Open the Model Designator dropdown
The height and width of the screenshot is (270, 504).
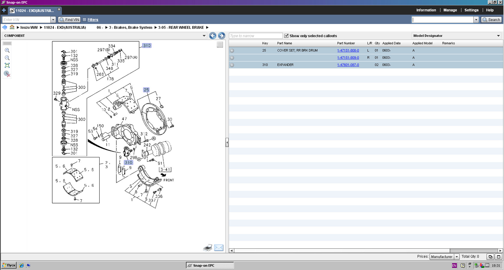pos(498,36)
